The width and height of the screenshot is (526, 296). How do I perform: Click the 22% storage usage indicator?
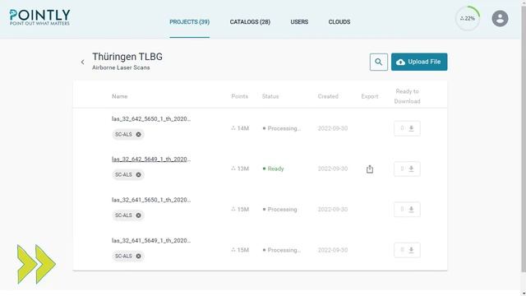468,18
